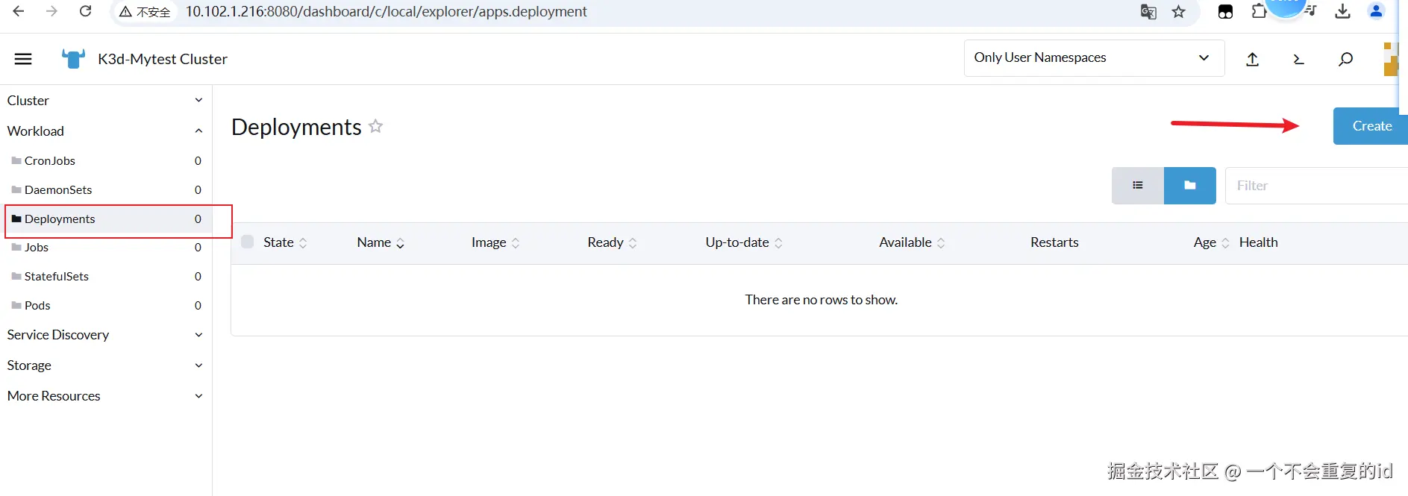The height and width of the screenshot is (496, 1408).
Task: Bookmark this page with star icon
Action: click(1179, 12)
